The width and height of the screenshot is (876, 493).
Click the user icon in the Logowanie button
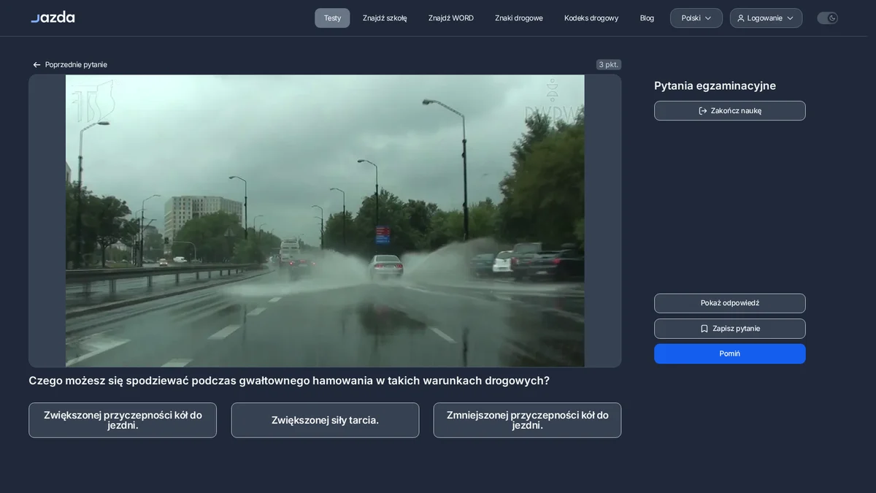pyautogui.click(x=741, y=18)
